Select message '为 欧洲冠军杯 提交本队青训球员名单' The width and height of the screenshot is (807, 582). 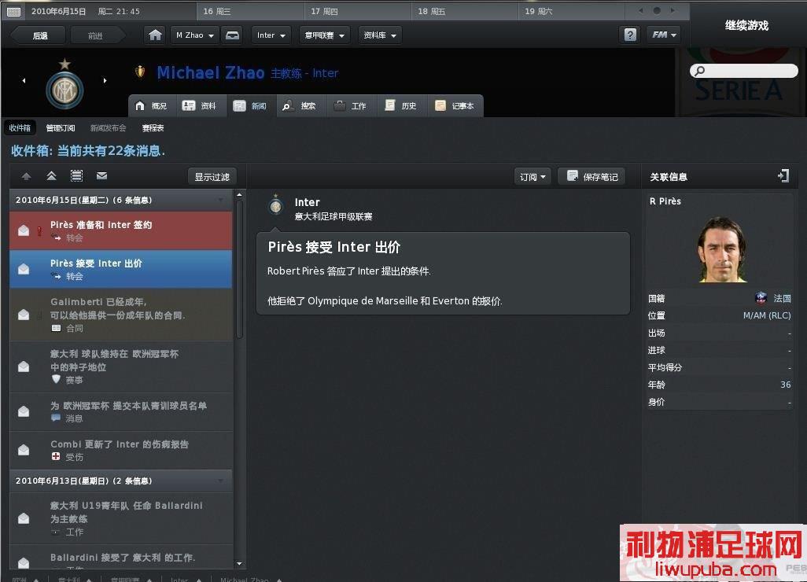pyautogui.click(x=121, y=411)
